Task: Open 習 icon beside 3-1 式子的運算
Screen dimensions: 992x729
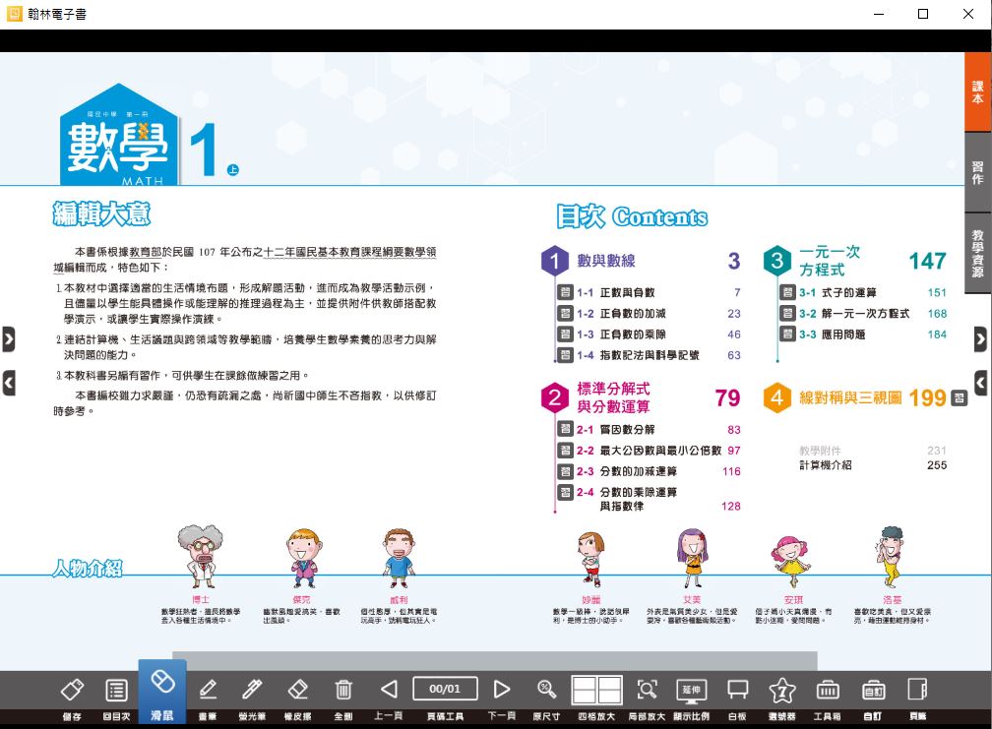Action: (787, 292)
